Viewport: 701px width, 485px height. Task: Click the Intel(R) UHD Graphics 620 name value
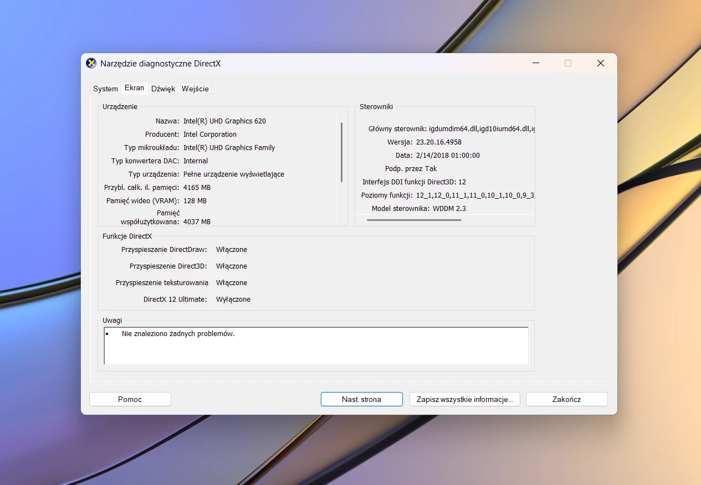click(x=224, y=121)
